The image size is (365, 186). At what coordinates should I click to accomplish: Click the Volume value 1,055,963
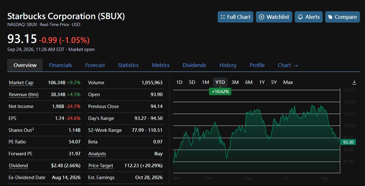[152, 83]
